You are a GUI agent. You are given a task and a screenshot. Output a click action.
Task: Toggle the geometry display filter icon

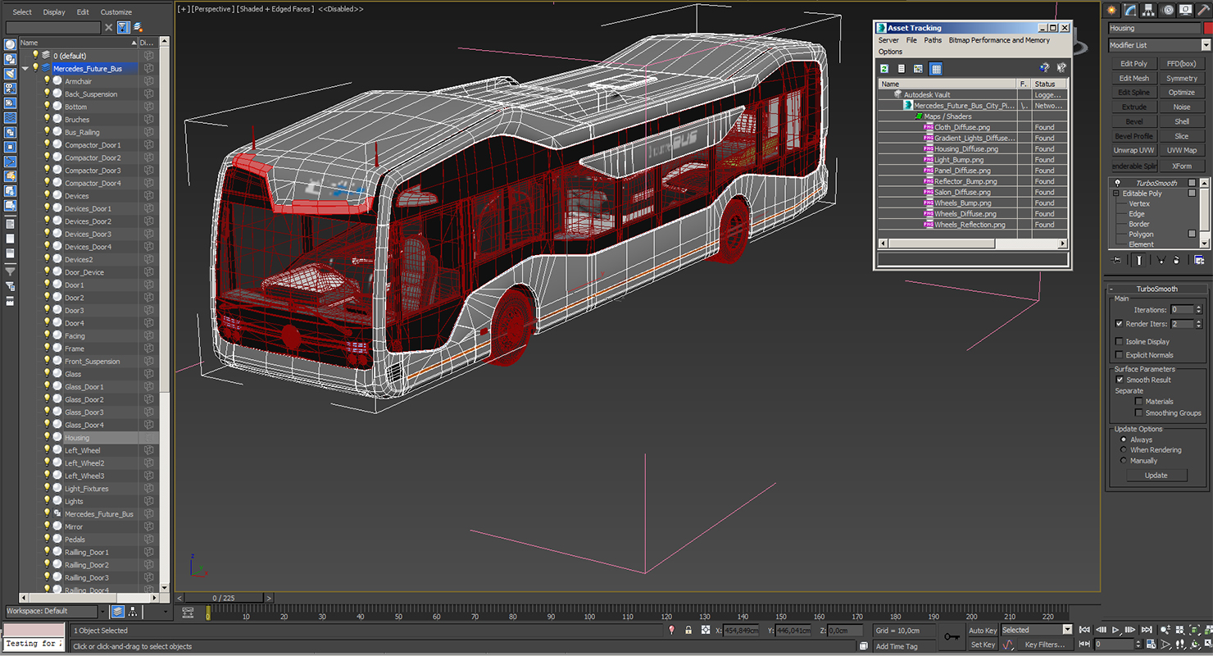pyautogui.click(x=11, y=45)
